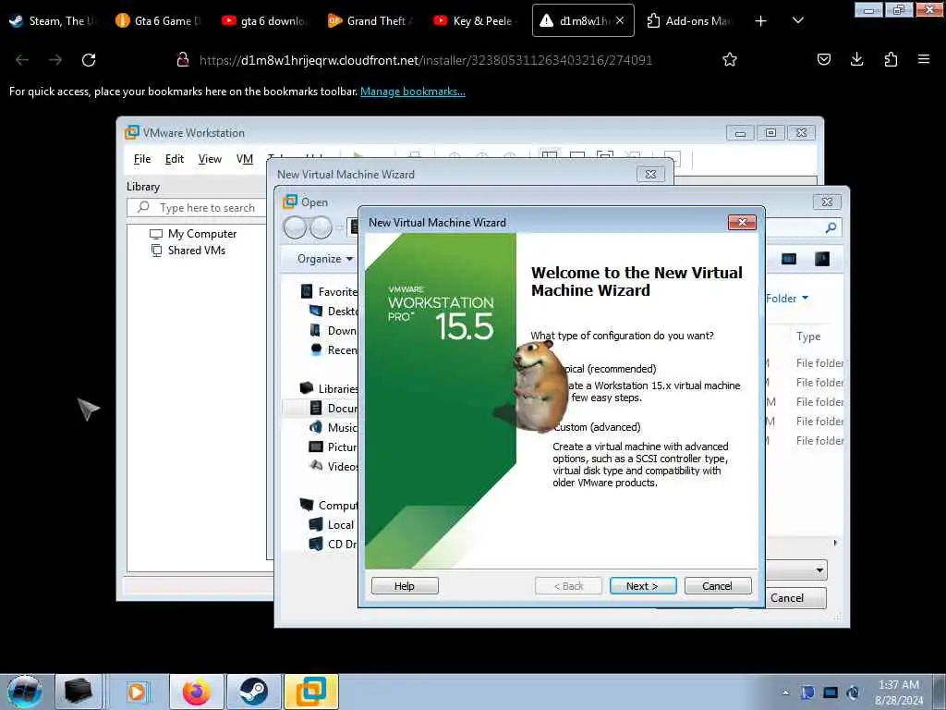This screenshot has width=946, height=710.
Task: Reload the current browser page
Action: point(89,60)
